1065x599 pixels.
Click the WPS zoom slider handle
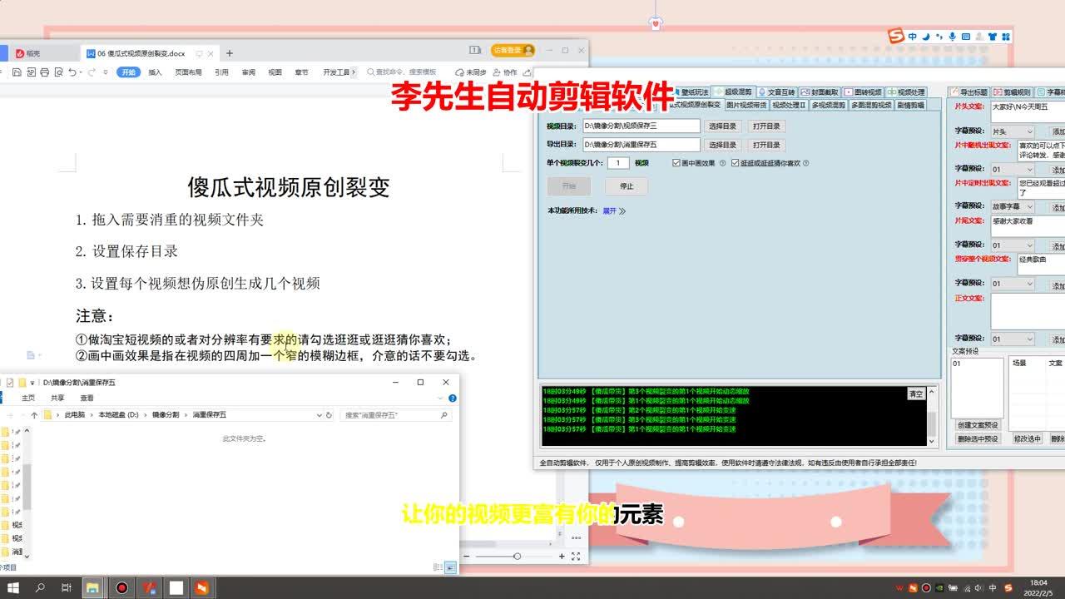tap(517, 556)
